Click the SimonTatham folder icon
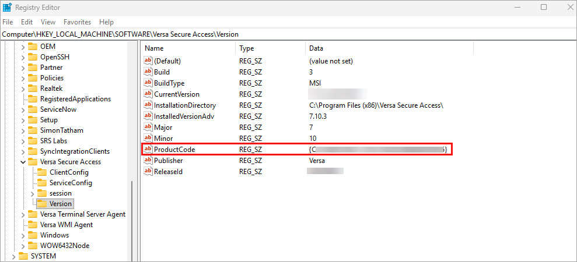 tap(33, 130)
